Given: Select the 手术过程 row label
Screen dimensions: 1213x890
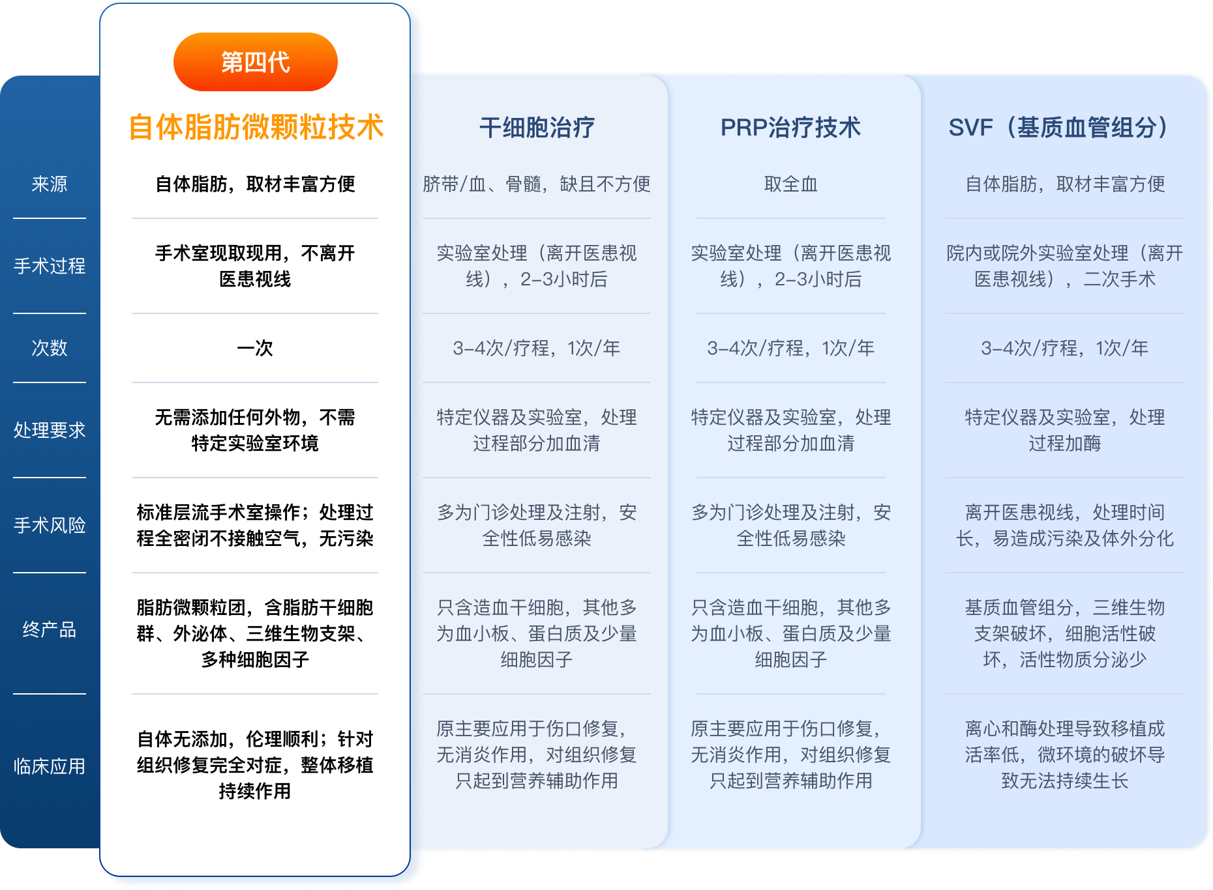Looking at the screenshot, I should (x=50, y=266).
